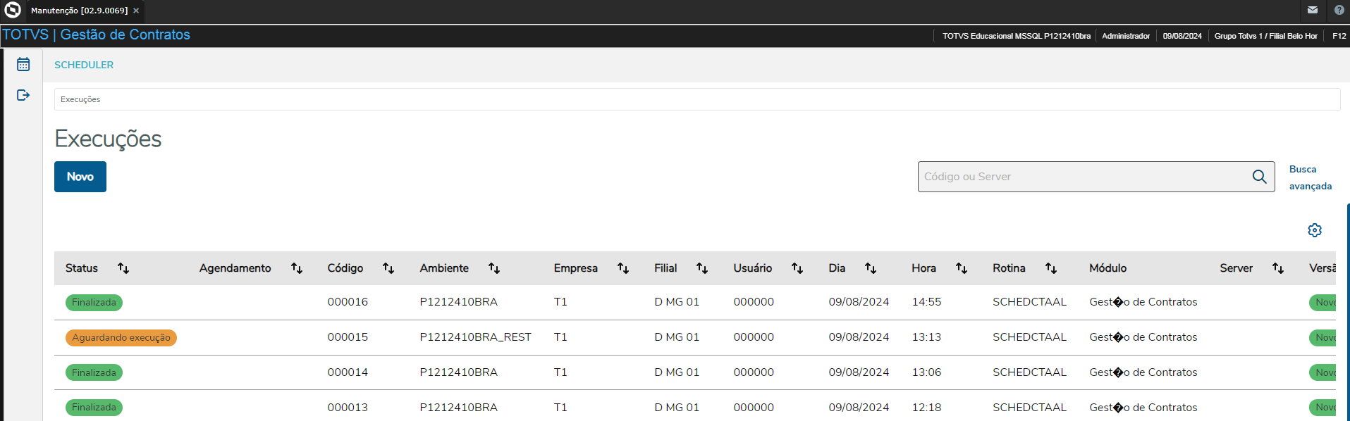Image resolution: width=1350 pixels, height=421 pixels.
Task: Click the Ambiente column header label
Action: tap(444, 268)
